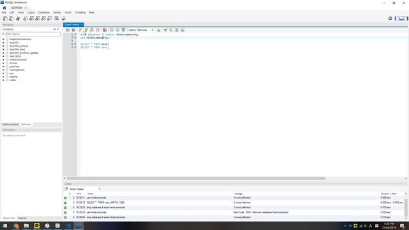This screenshot has width=409, height=230.
Task: Open find panel magnifier icon
Action: pyautogui.click(x=171, y=30)
